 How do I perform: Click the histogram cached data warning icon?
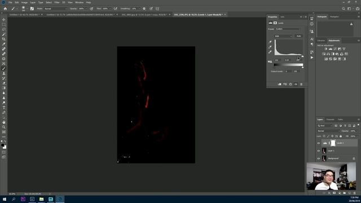click(351, 24)
